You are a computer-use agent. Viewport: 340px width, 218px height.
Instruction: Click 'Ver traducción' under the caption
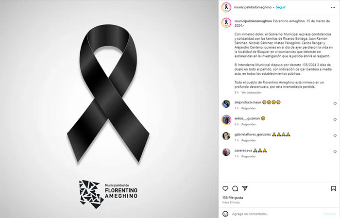tap(251, 93)
